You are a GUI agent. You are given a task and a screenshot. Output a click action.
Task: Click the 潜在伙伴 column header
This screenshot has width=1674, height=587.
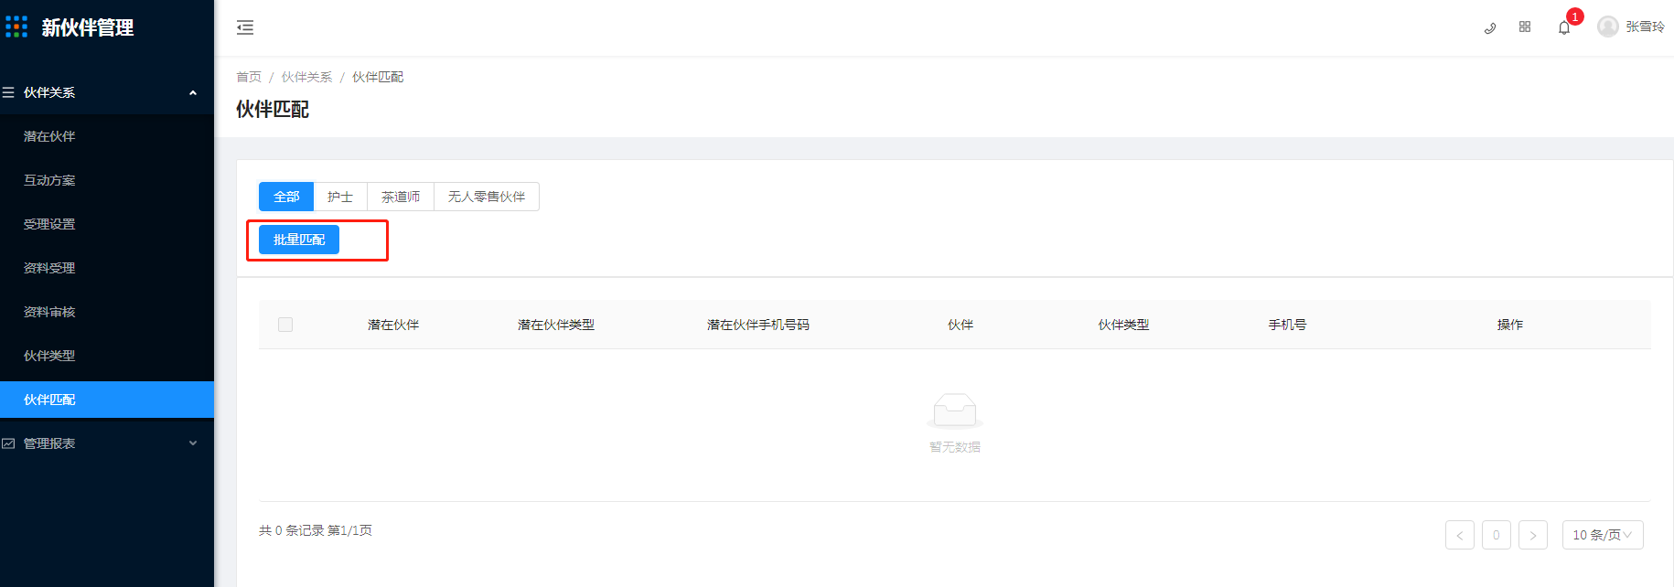tap(393, 325)
